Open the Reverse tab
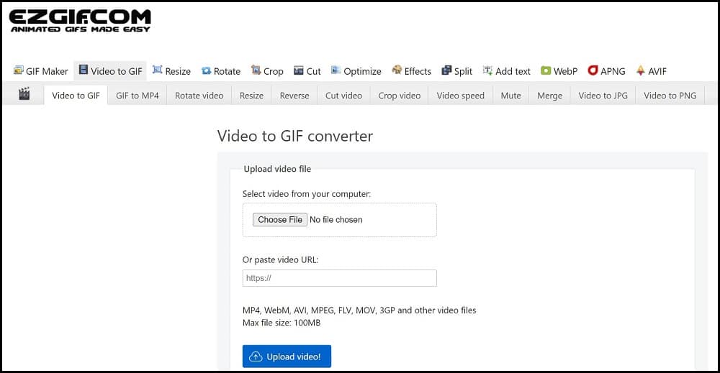 [x=294, y=96]
